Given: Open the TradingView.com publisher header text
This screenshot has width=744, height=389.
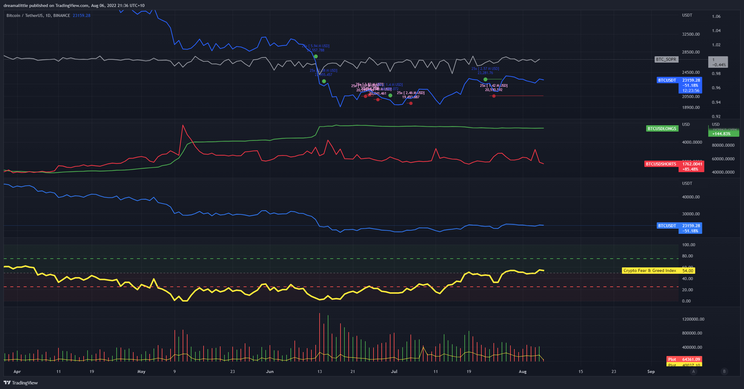Looking at the screenshot, I should 74,5.
